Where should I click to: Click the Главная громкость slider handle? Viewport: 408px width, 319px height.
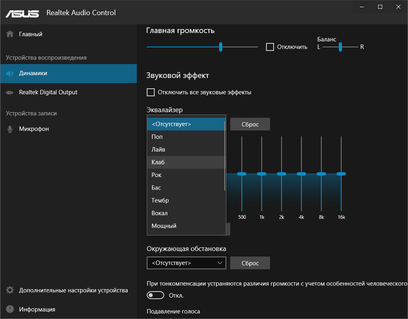pos(221,47)
